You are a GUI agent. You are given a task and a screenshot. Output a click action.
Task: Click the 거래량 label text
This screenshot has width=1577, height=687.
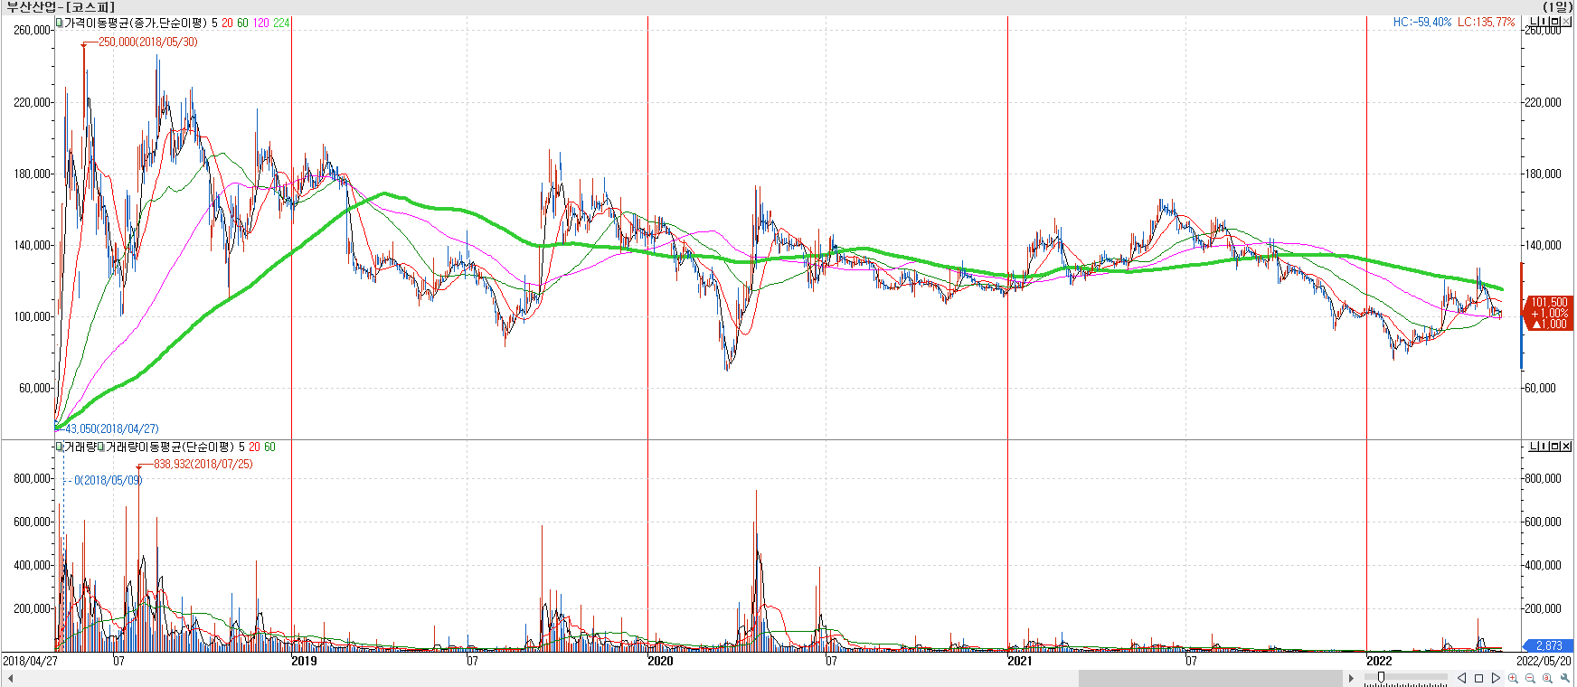pos(80,447)
